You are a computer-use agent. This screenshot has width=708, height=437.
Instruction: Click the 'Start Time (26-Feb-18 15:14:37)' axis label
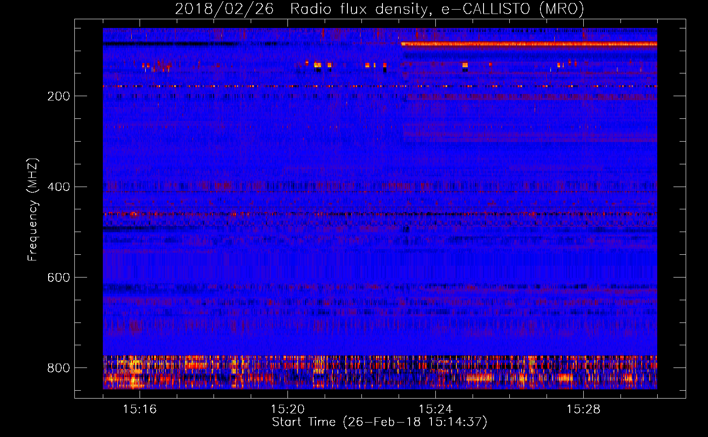tap(380, 422)
